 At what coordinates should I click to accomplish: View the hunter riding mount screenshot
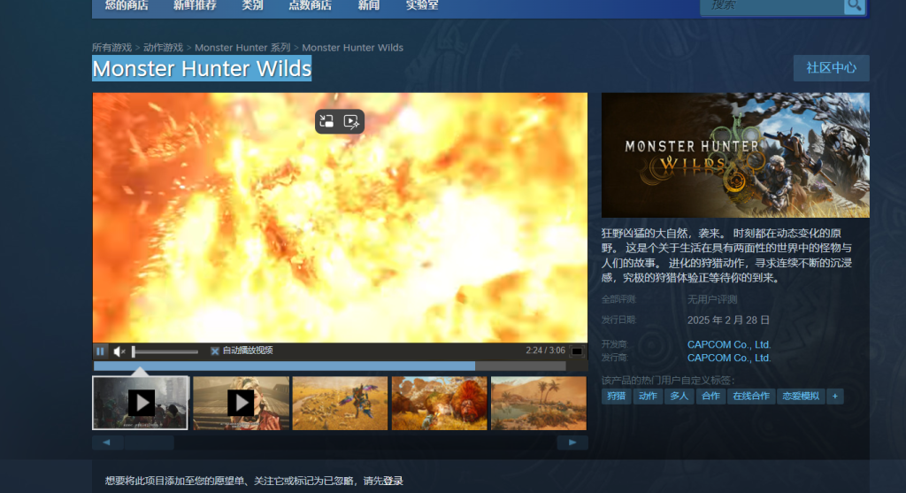pyautogui.click(x=340, y=403)
